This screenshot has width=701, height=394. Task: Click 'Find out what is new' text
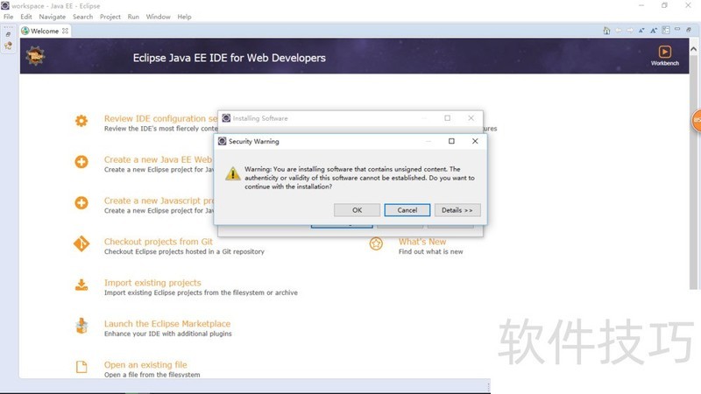(430, 252)
